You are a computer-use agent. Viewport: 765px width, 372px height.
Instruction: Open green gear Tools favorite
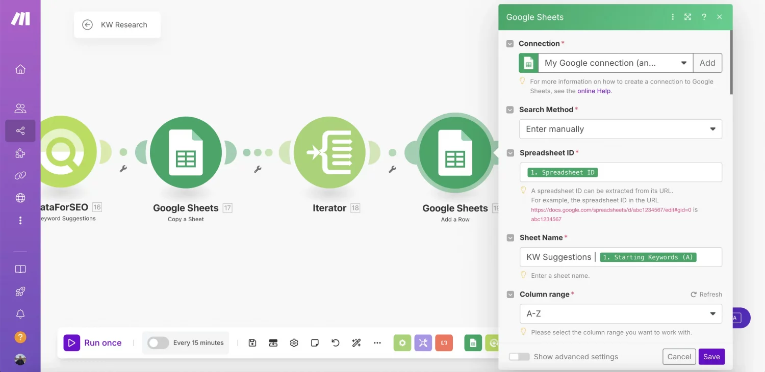point(402,343)
